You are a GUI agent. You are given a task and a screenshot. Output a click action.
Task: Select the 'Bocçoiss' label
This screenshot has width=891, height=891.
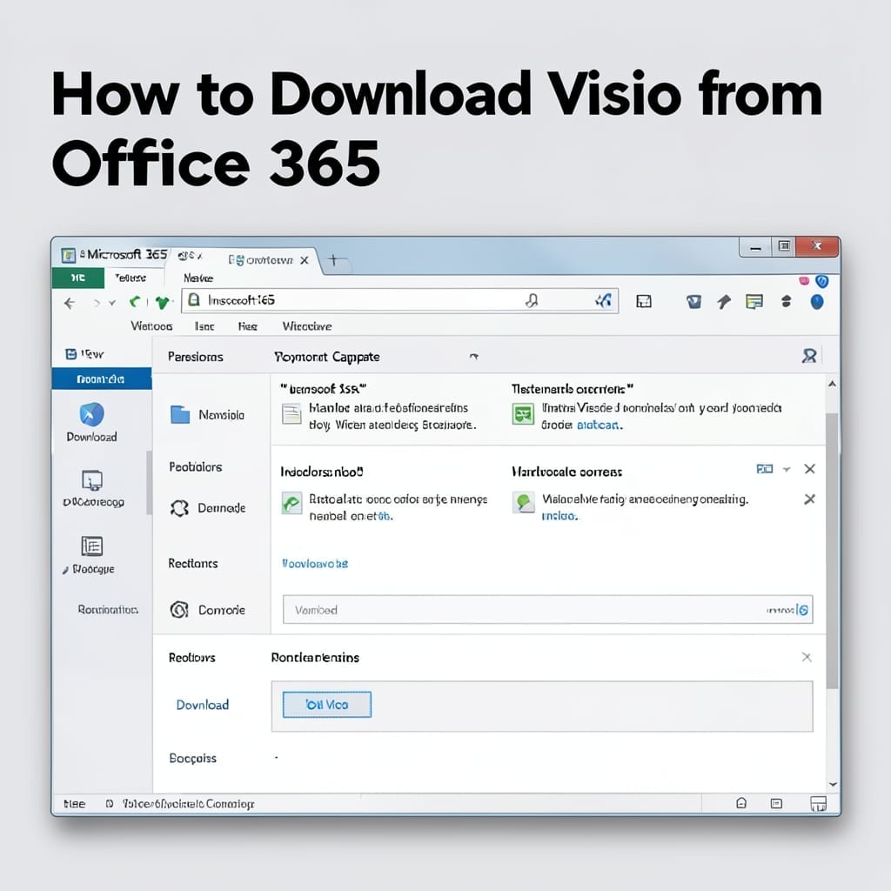click(x=192, y=758)
